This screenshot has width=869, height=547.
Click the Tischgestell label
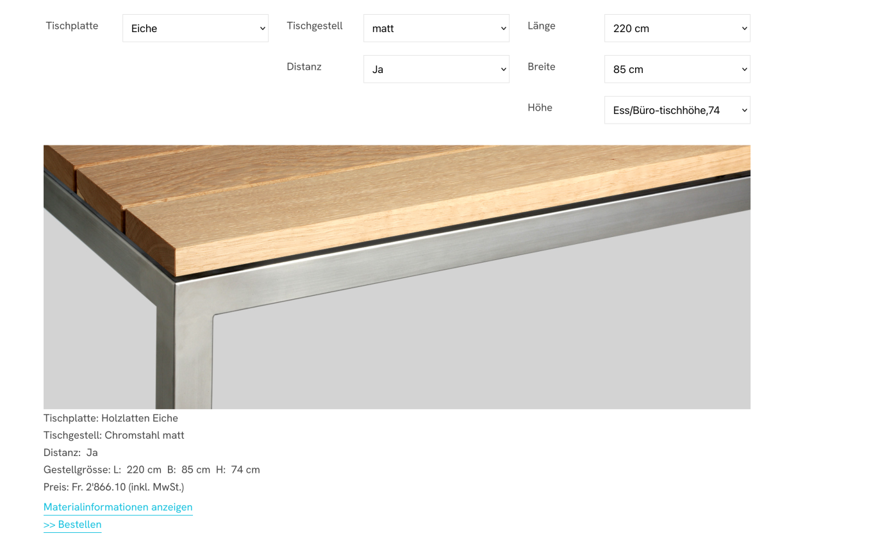click(315, 26)
